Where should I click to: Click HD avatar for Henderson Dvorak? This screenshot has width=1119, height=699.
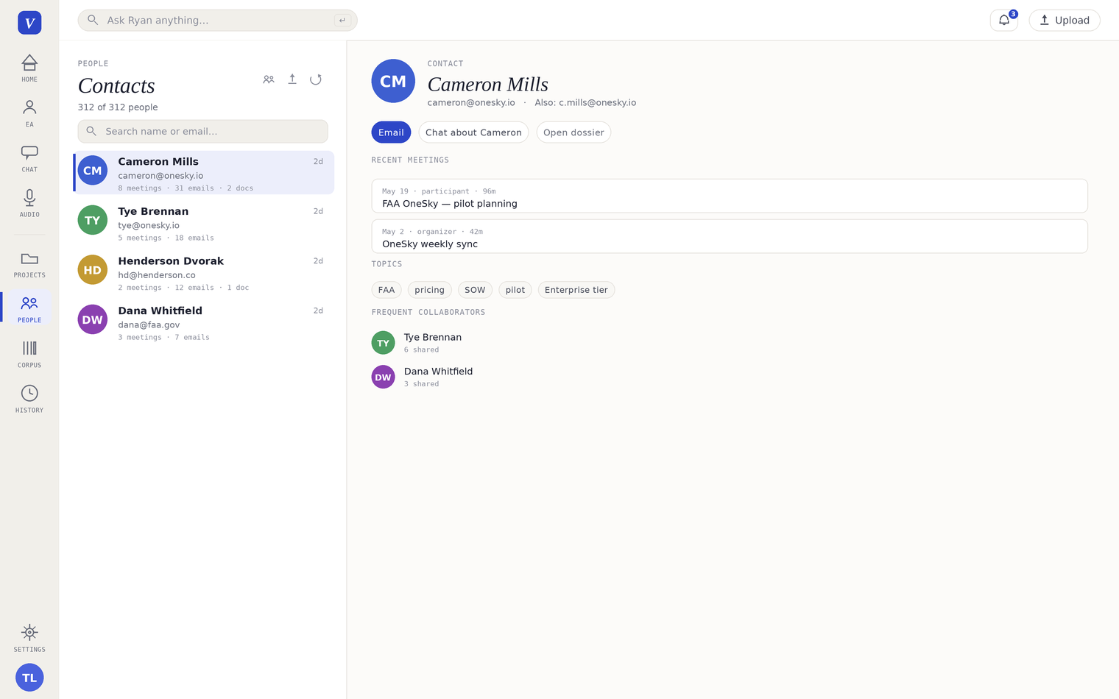(x=93, y=270)
